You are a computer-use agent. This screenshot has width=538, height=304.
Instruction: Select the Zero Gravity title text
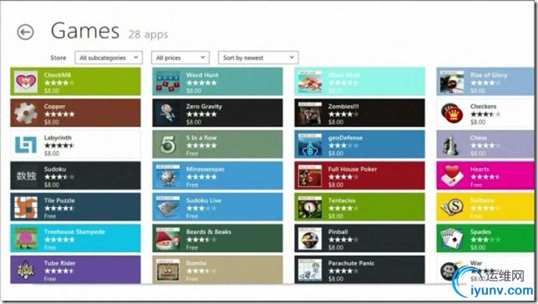pyautogui.click(x=204, y=106)
